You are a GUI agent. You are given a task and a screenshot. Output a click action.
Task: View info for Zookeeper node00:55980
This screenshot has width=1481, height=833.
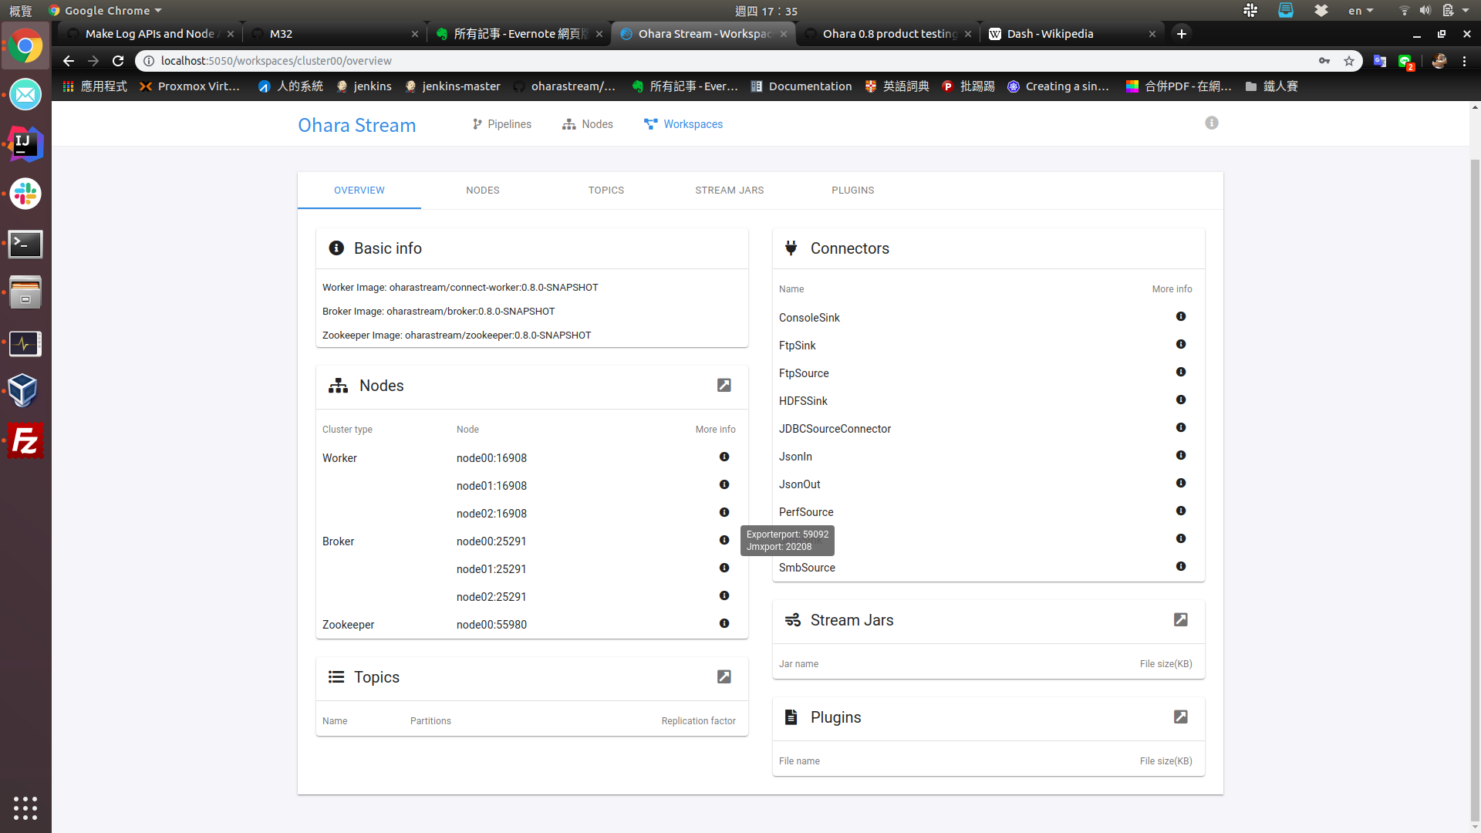pos(724,624)
